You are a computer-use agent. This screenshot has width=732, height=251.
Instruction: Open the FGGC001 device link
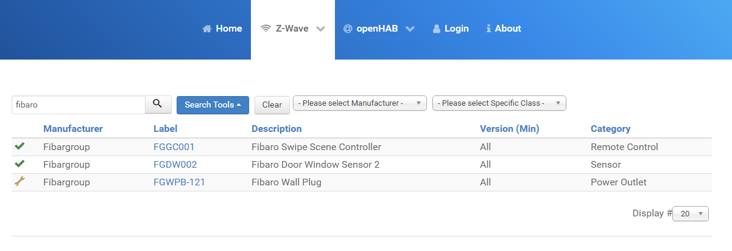174,147
